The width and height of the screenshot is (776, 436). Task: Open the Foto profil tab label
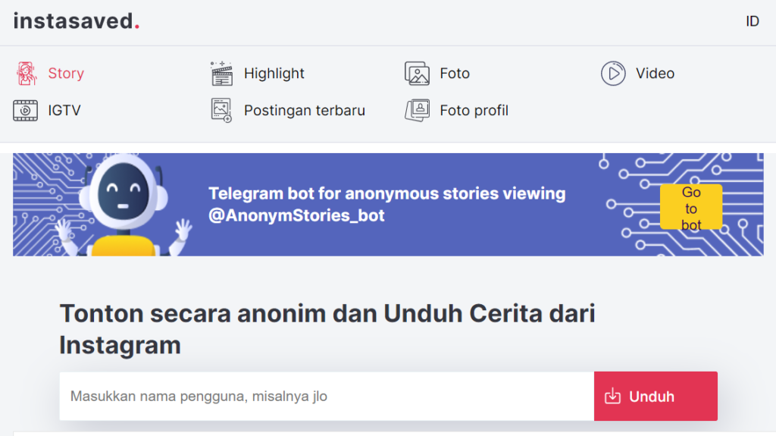pos(474,111)
